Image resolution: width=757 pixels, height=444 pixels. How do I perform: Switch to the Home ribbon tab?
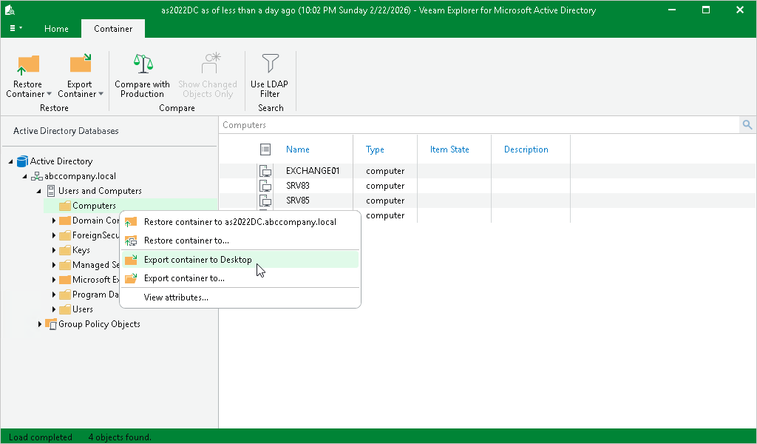coord(56,29)
